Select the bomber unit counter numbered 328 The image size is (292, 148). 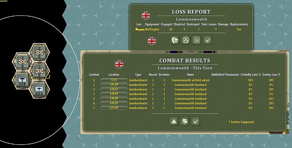22,80
